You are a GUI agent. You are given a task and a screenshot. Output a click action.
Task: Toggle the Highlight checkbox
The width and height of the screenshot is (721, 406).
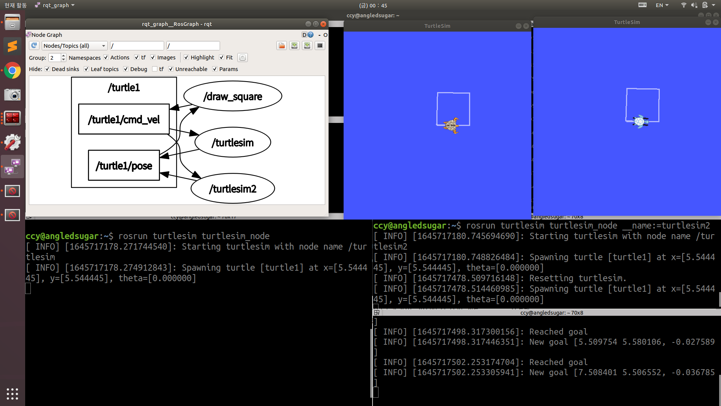(186, 58)
